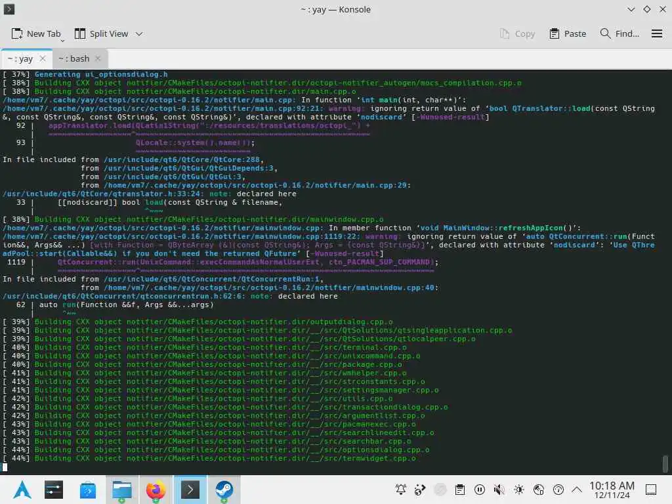
Task: Click the terminal scrollbar handle
Action: pos(665,463)
